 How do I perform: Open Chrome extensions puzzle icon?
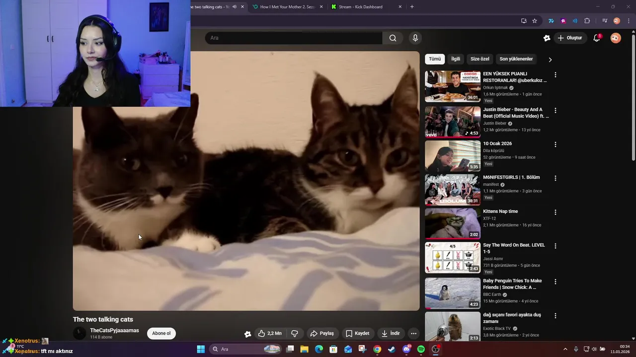[x=587, y=21]
